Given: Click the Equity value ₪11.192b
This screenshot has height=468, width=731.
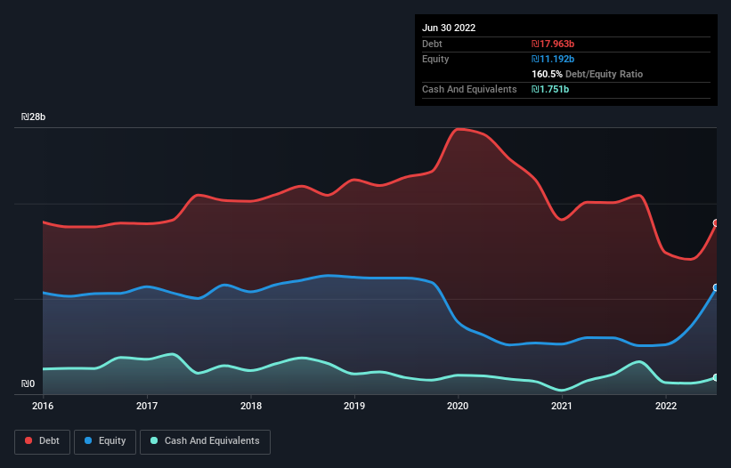Looking at the screenshot, I should pyautogui.click(x=553, y=59).
